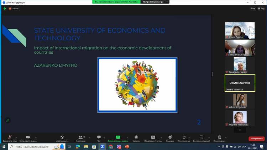Open the Reactions menu
Image resolution: width=267 pixels, height=150 pixels.
coord(170,137)
